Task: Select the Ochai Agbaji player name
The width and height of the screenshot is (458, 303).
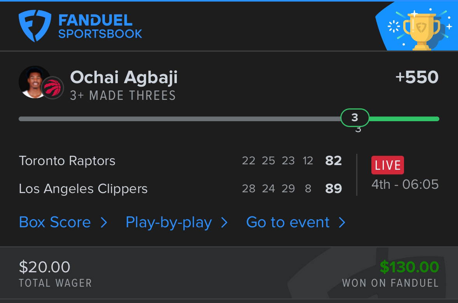Action: pyautogui.click(x=124, y=77)
